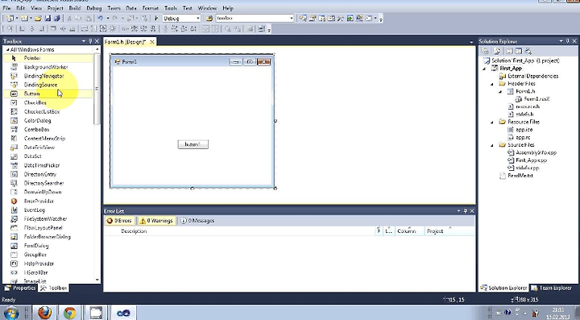Viewport: 580px width, 320px height.
Task: Select the FontDialog tool in Toolbox
Action: [x=36, y=246]
